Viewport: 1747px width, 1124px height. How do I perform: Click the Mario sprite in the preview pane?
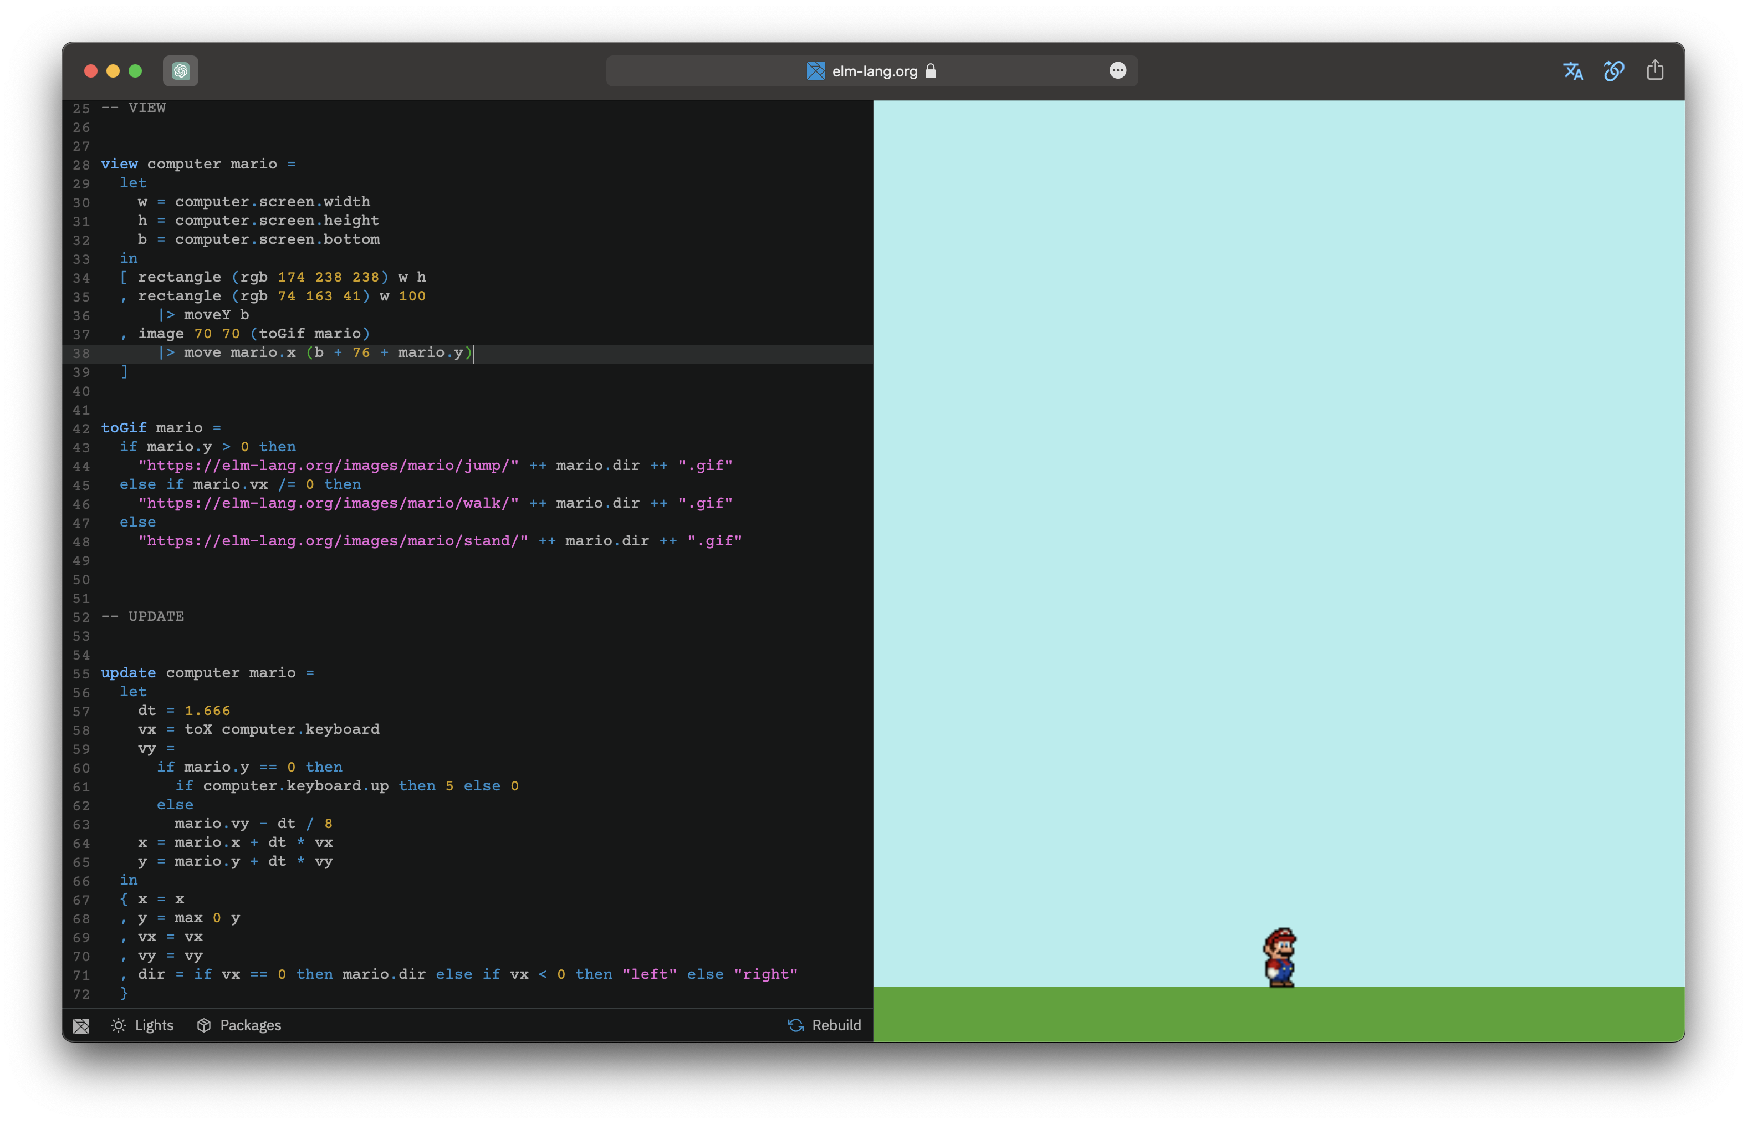tap(1281, 958)
